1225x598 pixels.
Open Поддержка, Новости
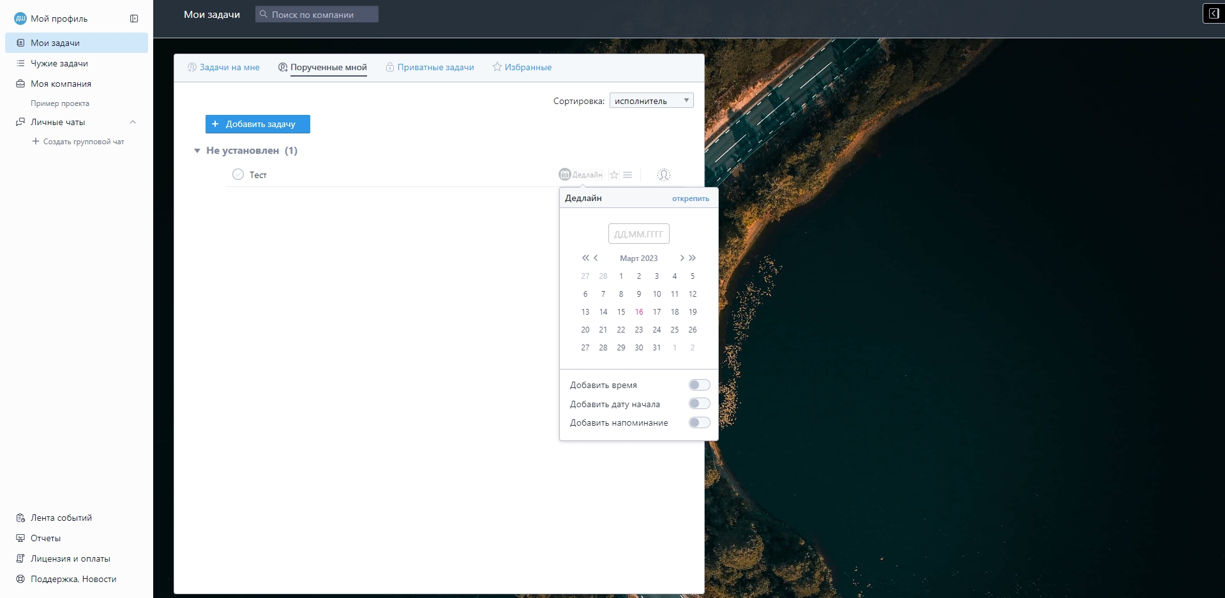(73, 579)
